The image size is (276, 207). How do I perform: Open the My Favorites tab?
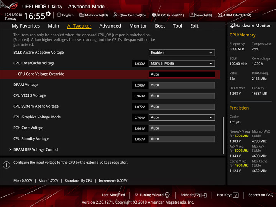pos(26,26)
